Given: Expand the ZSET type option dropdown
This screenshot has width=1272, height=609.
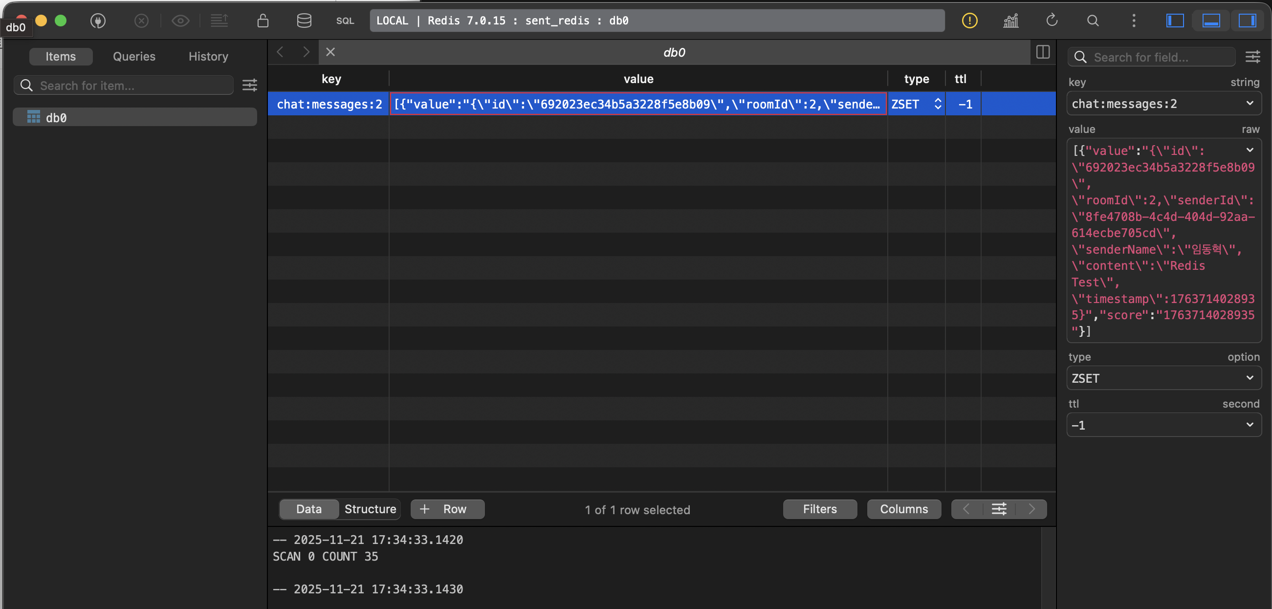Looking at the screenshot, I should pos(1250,378).
